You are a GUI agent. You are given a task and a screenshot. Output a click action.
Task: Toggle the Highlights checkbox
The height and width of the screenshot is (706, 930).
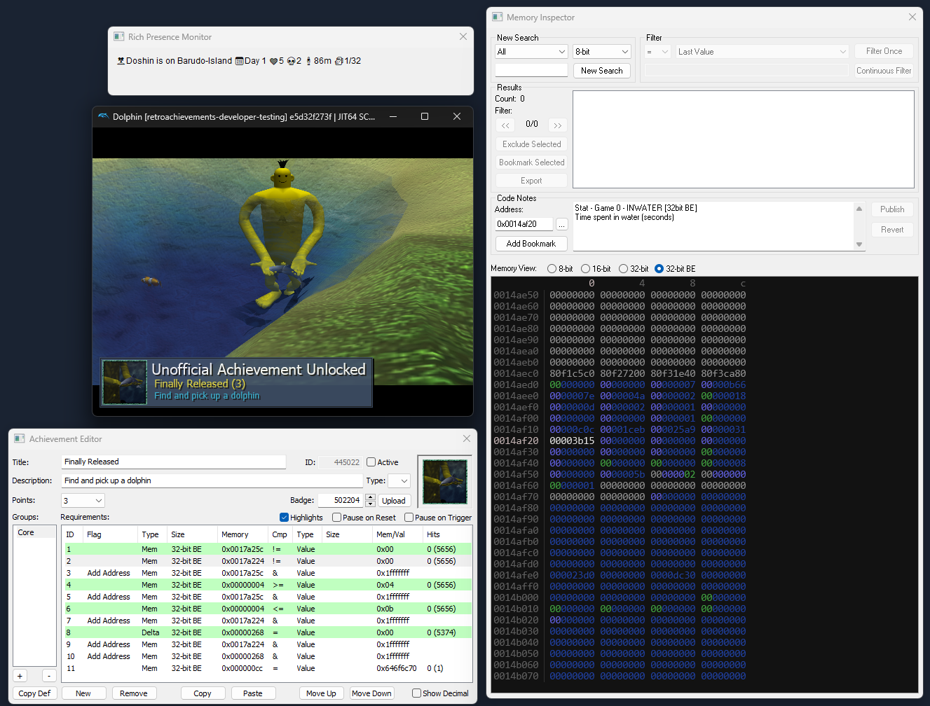tap(284, 518)
